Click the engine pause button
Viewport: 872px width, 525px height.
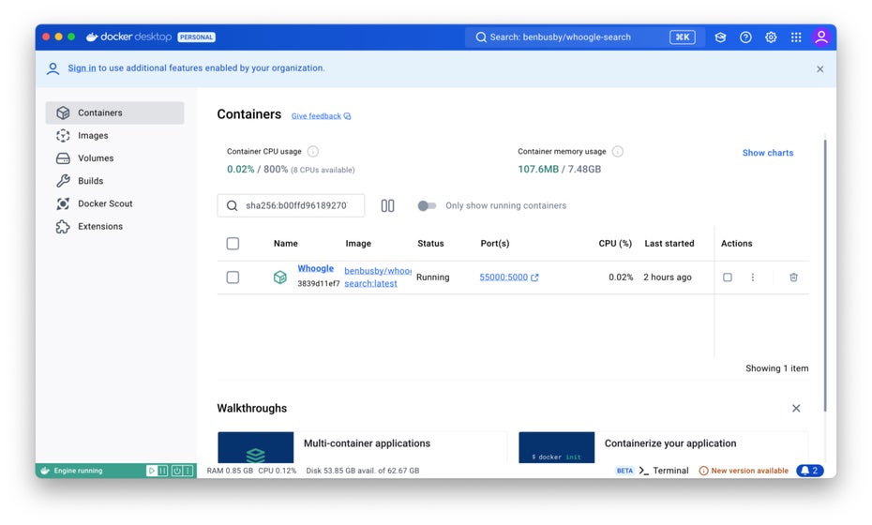pyautogui.click(x=163, y=471)
